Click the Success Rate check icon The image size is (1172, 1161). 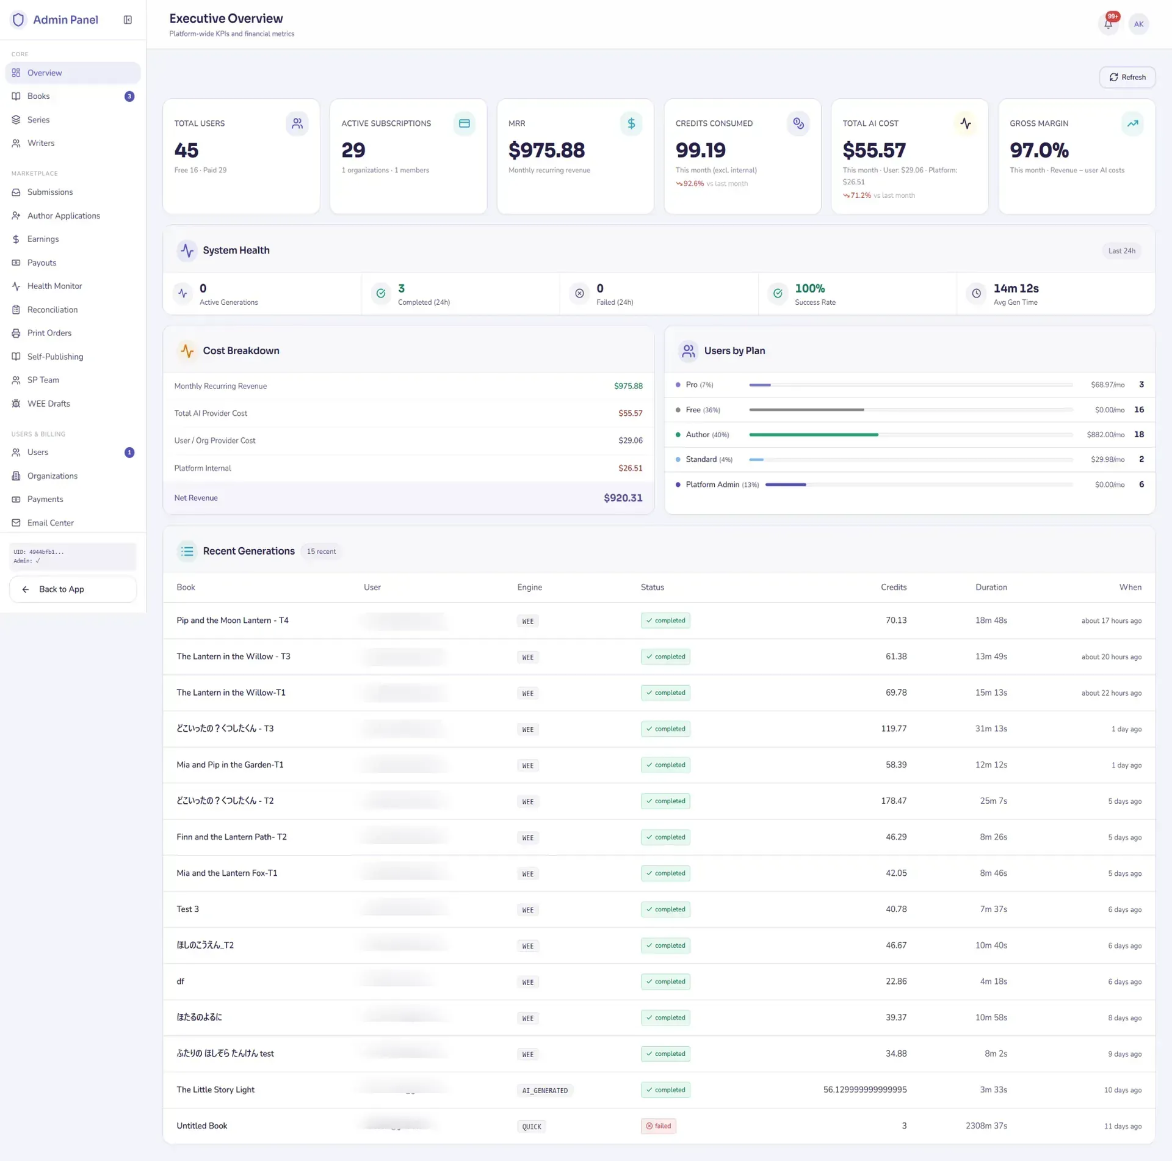(x=778, y=294)
